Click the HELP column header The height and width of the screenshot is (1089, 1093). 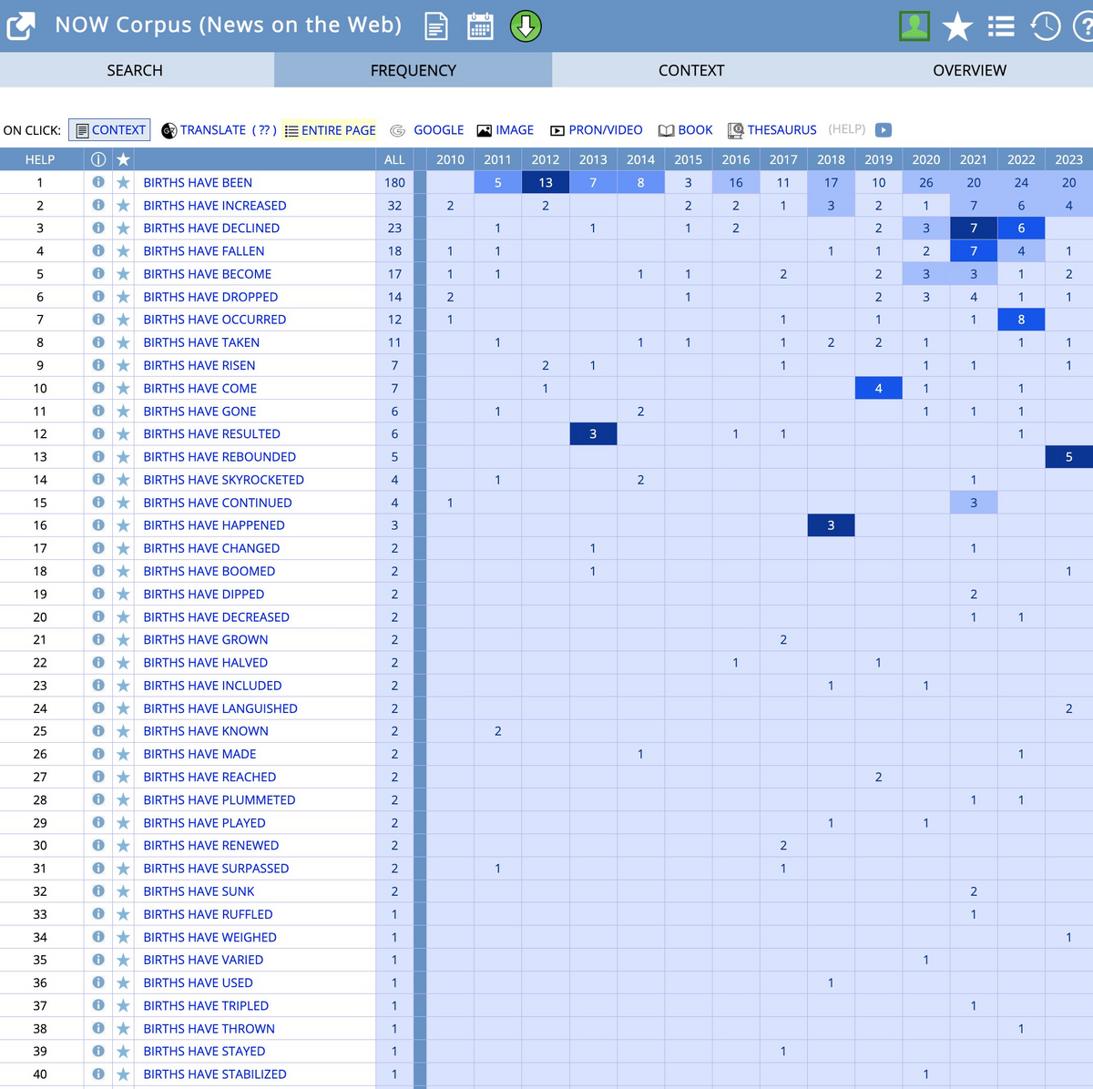click(x=40, y=159)
